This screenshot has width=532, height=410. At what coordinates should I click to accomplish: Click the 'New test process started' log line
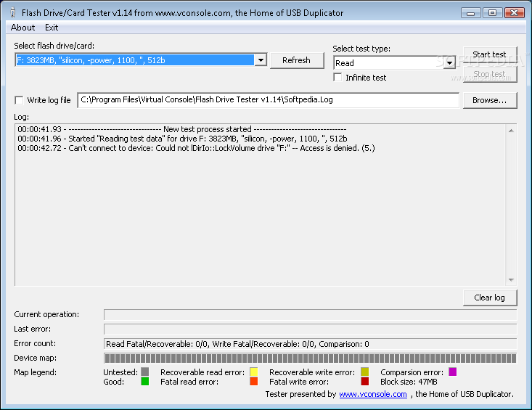click(182, 129)
